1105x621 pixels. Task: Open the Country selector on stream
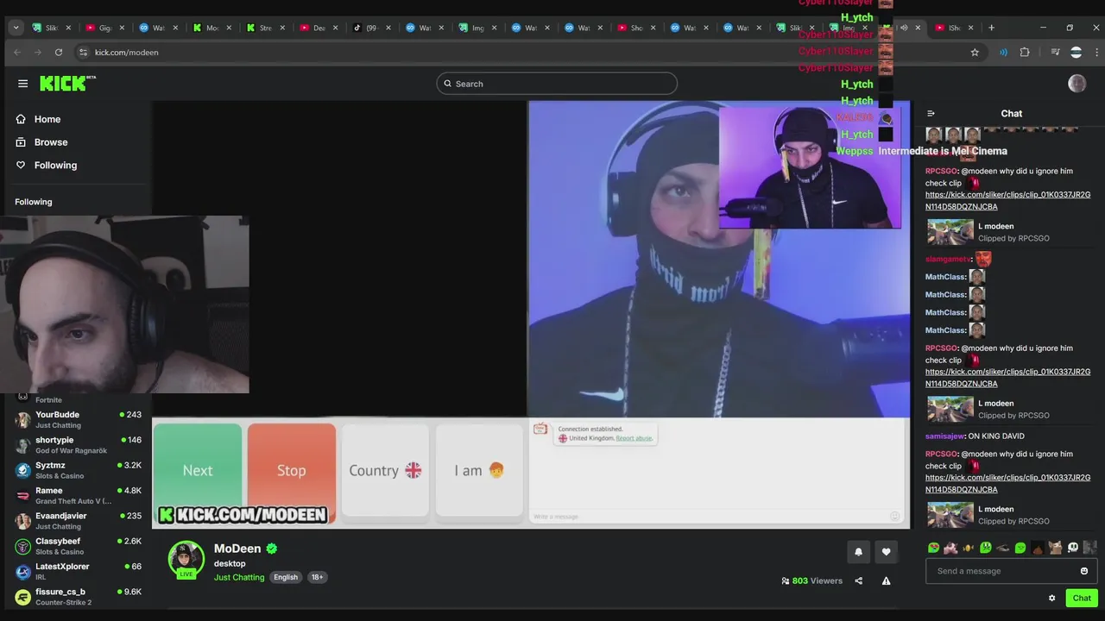click(385, 470)
